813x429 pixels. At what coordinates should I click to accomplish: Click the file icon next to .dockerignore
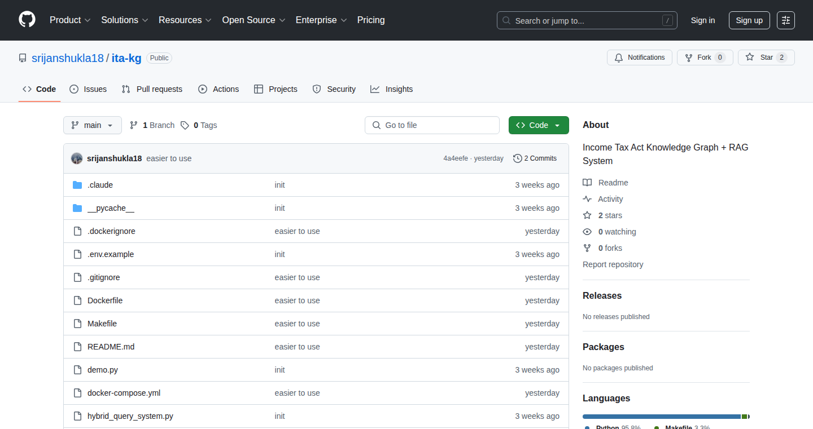click(77, 231)
